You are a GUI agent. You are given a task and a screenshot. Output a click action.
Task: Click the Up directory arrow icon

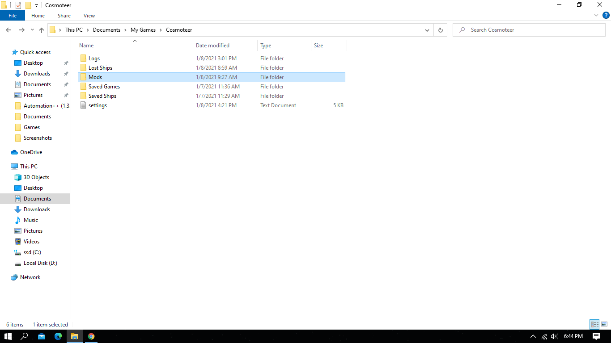(x=42, y=30)
